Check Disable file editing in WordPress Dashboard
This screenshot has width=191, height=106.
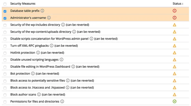click(5, 67)
